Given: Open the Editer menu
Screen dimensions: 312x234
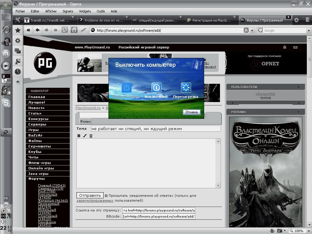Looking at the screenshot, I should point(35,11).
